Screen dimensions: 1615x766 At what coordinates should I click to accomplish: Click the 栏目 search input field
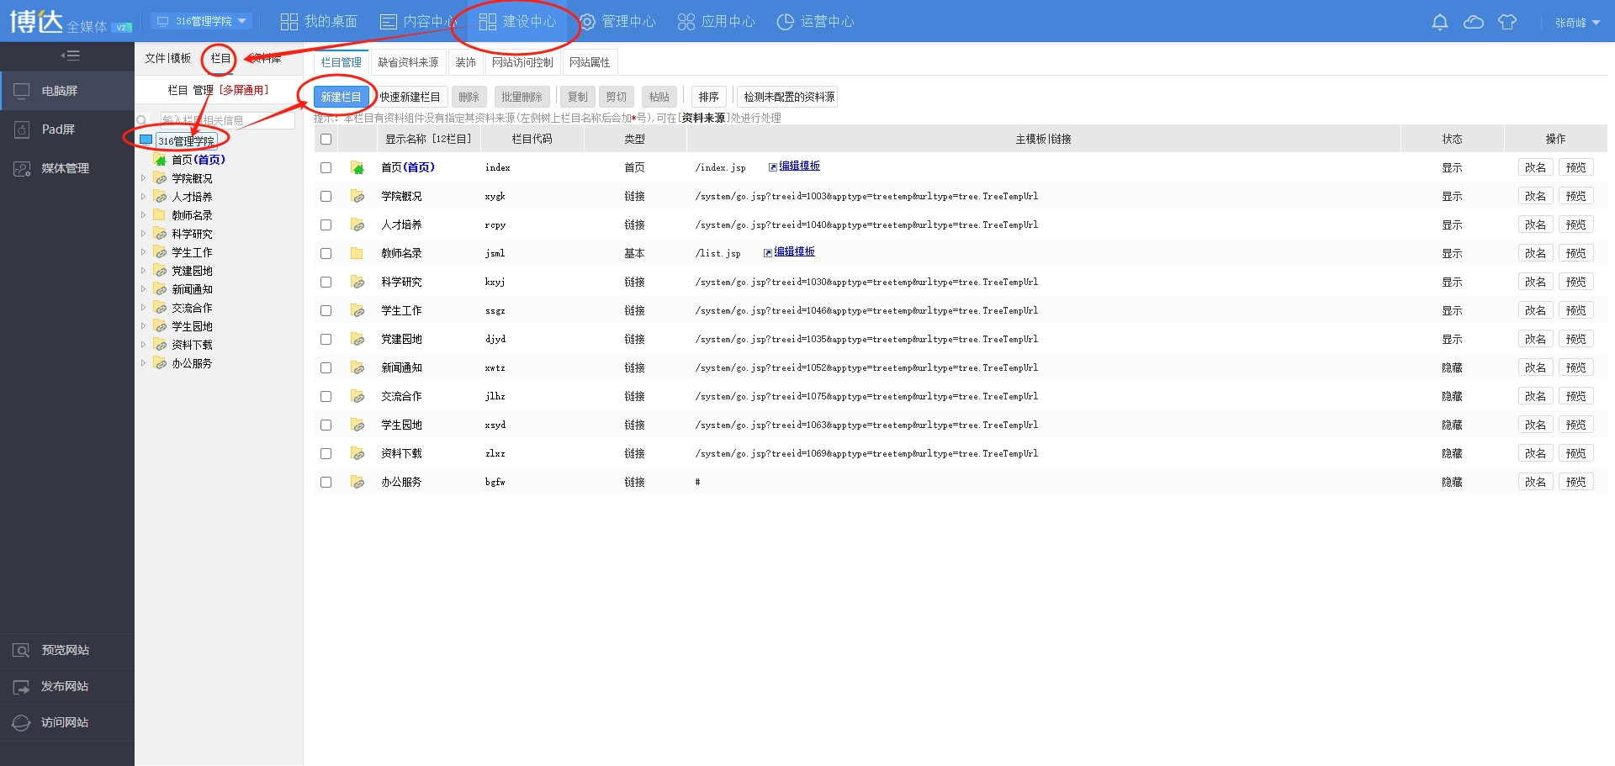coord(227,120)
